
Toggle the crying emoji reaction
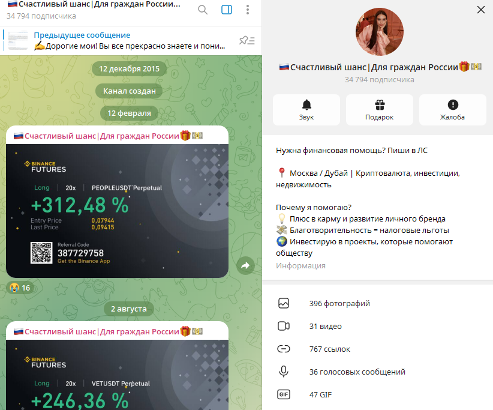point(20,288)
